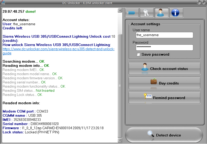Click the Detect device button

164,135
